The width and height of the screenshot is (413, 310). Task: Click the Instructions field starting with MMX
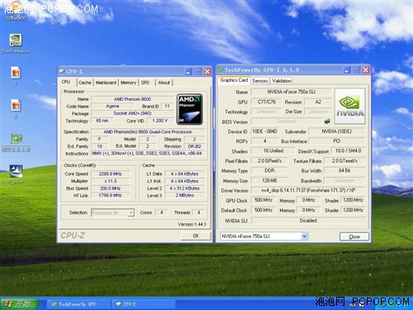(148, 154)
